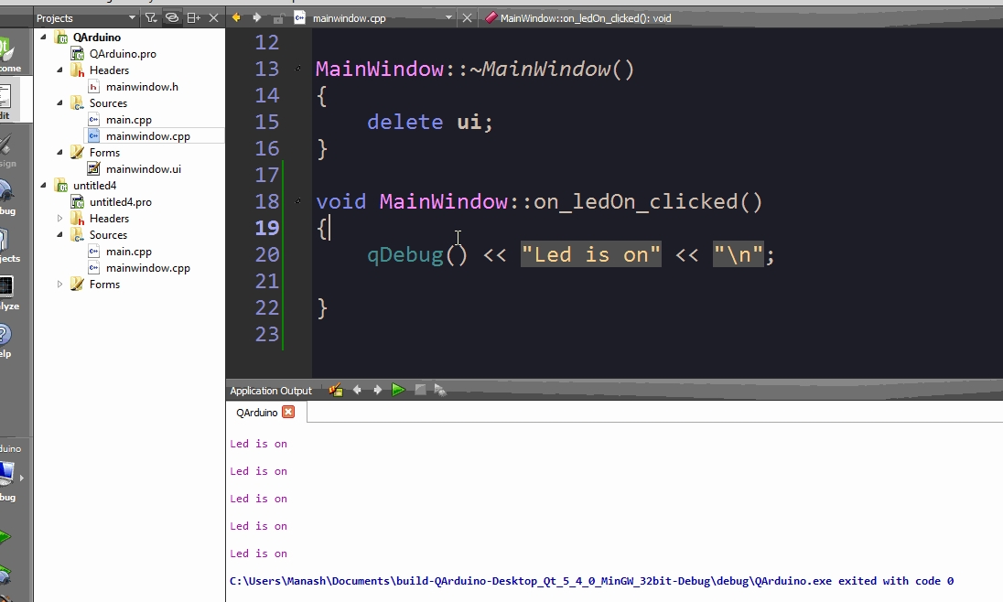The height and width of the screenshot is (602, 1003).
Task: Switch to Edit mode in sidebar
Action: [11, 101]
